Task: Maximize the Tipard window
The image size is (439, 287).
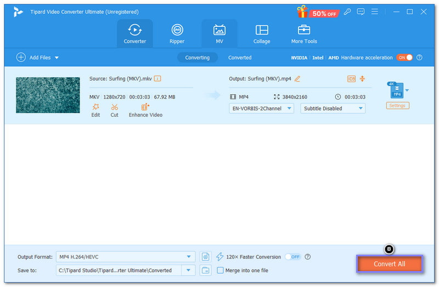Action: [x=409, y=12]
